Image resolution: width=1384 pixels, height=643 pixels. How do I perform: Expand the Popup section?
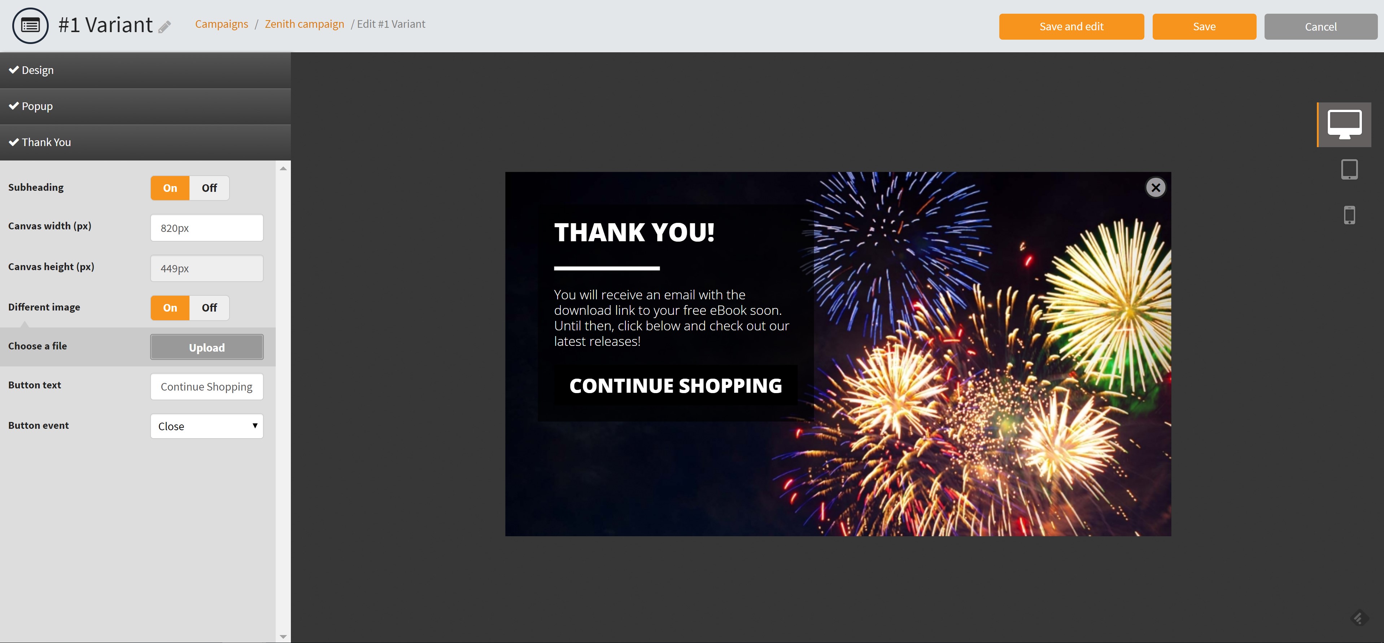[x=145, y=106]
